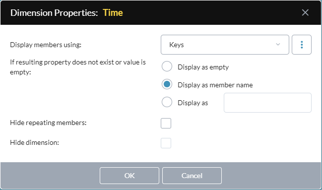Click the Cancel button

[x=192, y=176]
